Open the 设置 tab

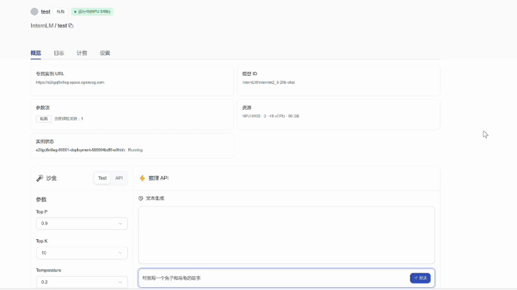click(105, 53)
